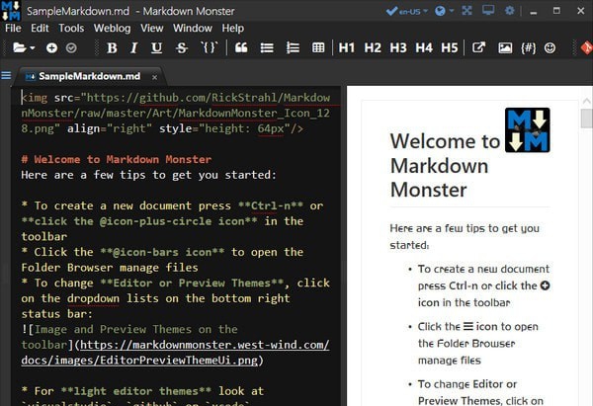Open settings gear in title bar
Viewport: 593px width, 406px height.
[509, 11]
